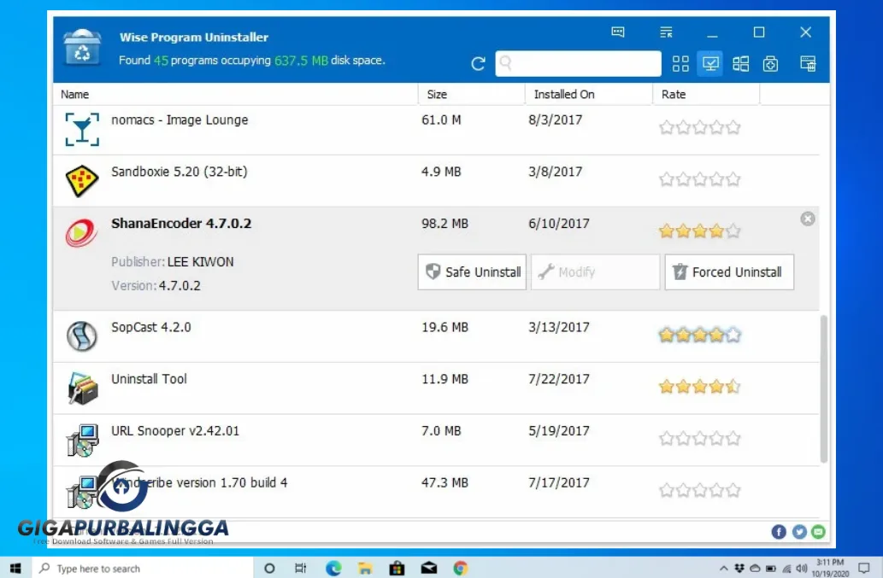Open the notification center icon
883x578 pixels.
tap(864, 569)
